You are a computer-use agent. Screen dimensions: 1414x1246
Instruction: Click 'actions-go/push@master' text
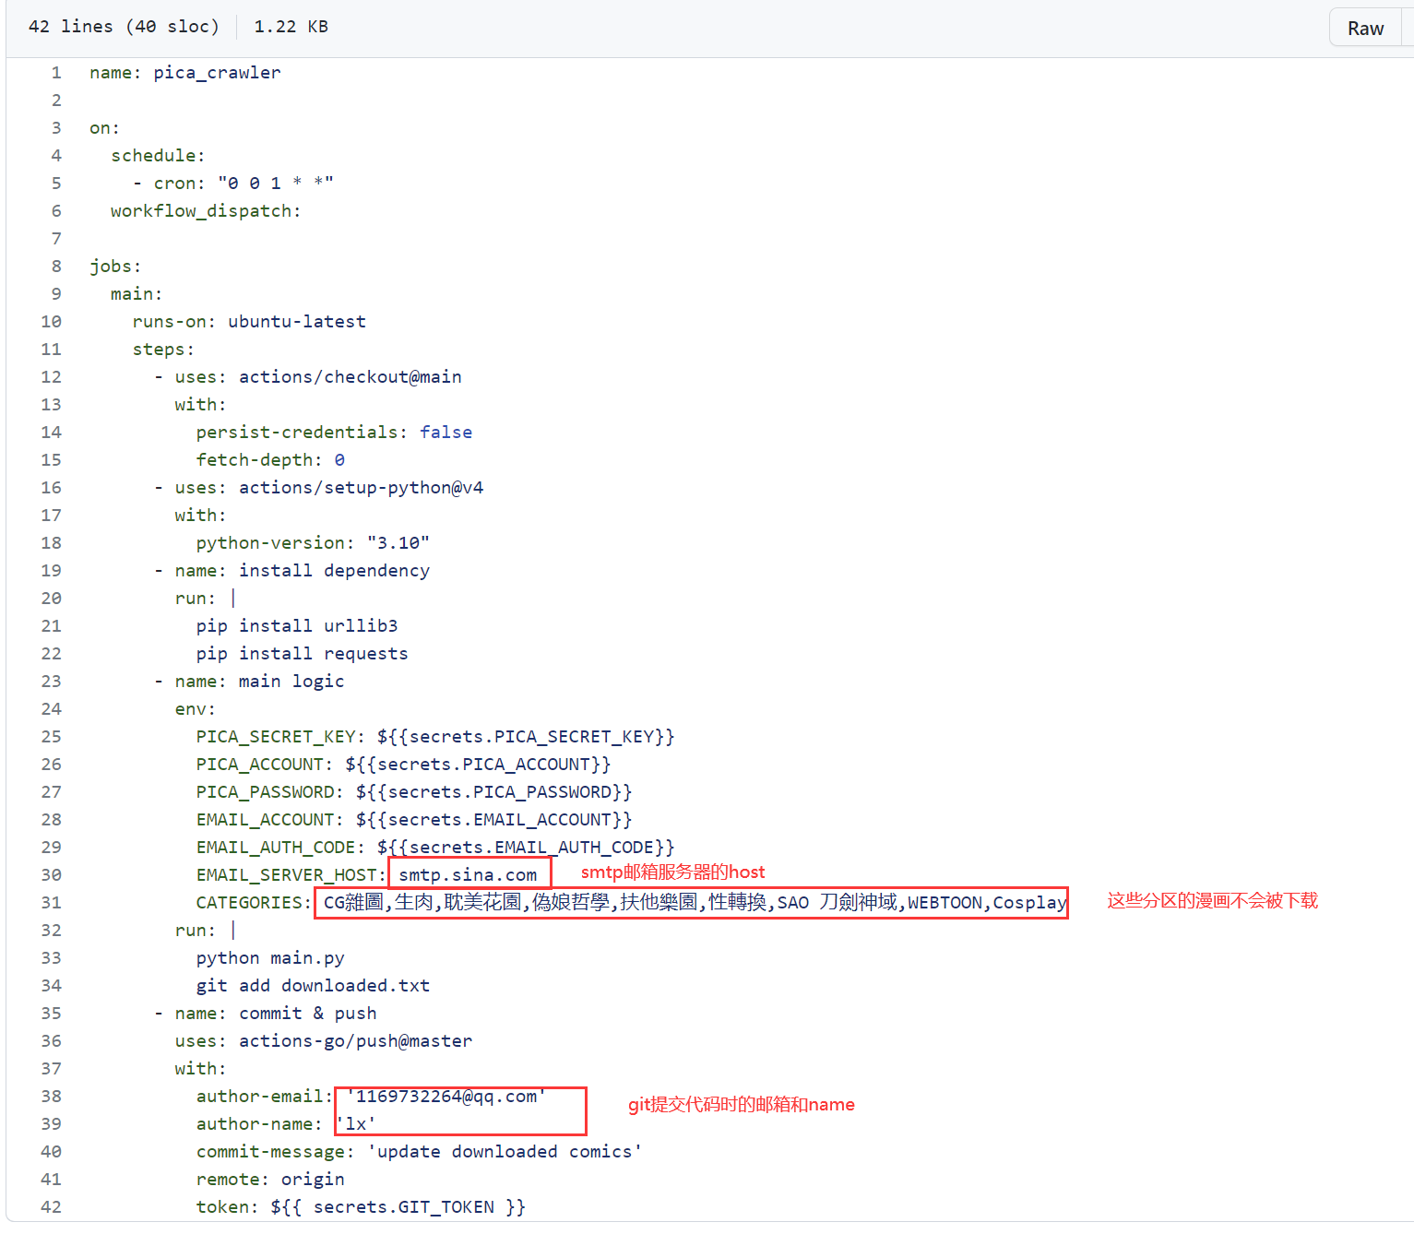355,1041
